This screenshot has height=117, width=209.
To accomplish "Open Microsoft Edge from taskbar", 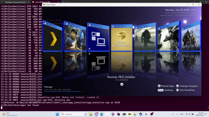I will (x=102, y=114).
